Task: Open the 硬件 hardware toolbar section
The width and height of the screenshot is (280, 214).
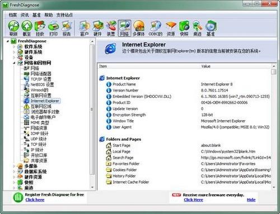Action: [97, 28]
